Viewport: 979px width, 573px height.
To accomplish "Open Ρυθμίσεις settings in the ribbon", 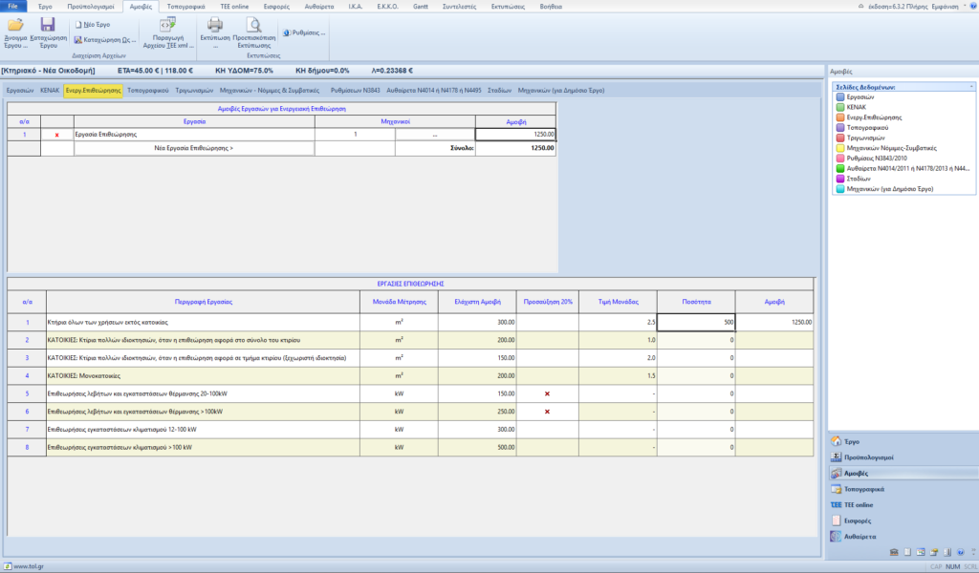I will (304, 32).
